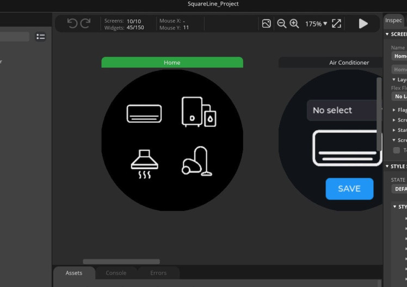Click the screenshot image icon in toolbar
407x287 pixels.
click(x=266, y=23)
